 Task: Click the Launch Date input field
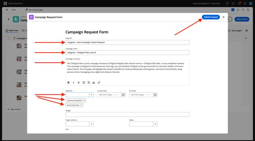[x=109, y=95]
